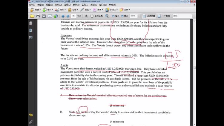Click the Open folder icon

32,16
